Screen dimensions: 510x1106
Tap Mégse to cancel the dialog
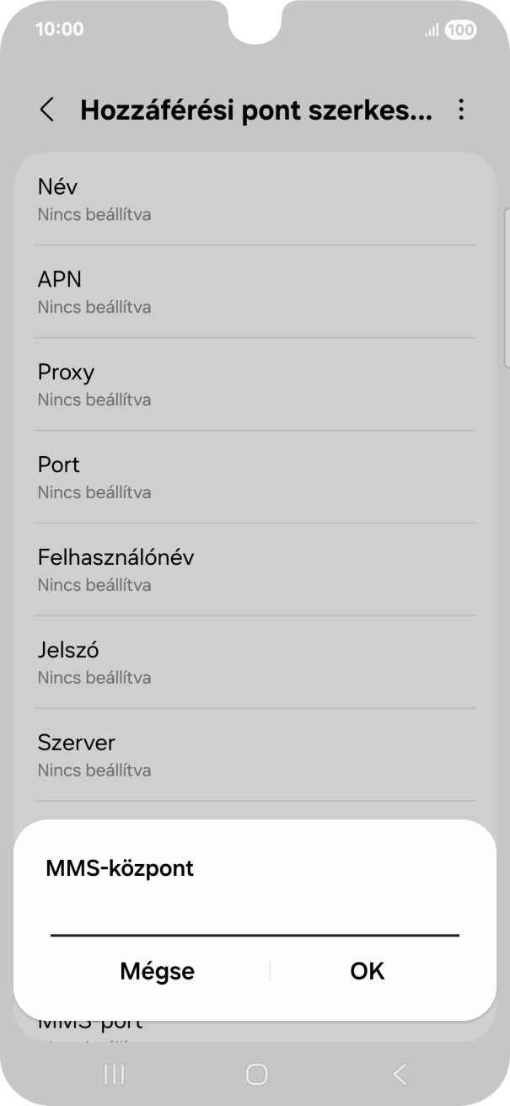[x=157, y=970]
